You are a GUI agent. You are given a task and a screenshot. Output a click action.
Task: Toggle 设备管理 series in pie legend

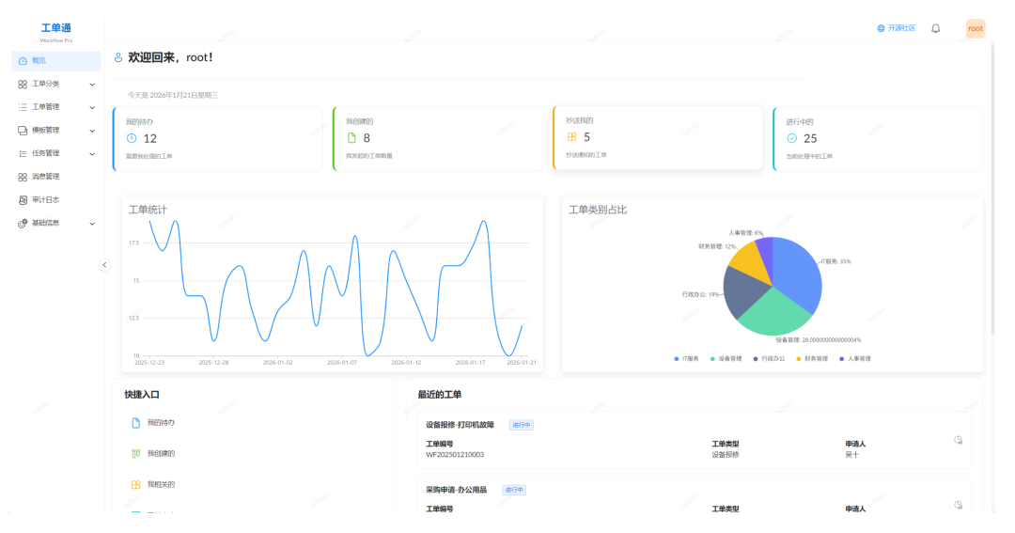(x=726, y=359)
